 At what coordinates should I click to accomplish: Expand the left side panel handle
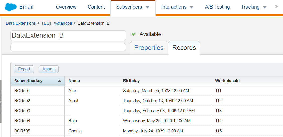[x=1, y=102]
